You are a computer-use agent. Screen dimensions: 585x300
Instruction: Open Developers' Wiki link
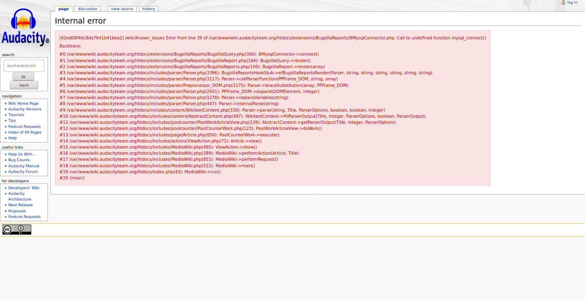(x=24, y=188)
